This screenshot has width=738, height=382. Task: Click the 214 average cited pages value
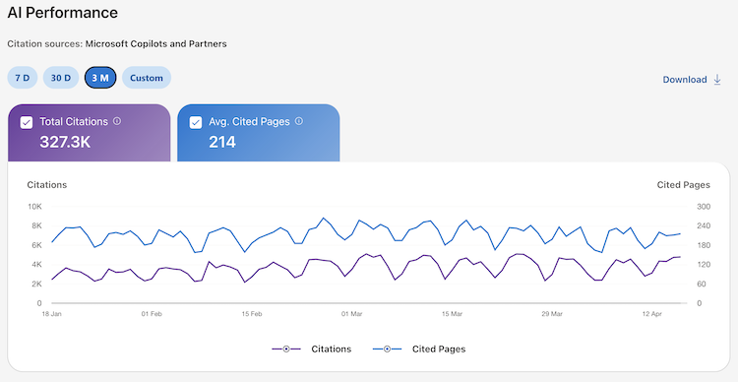coord(222,142)
